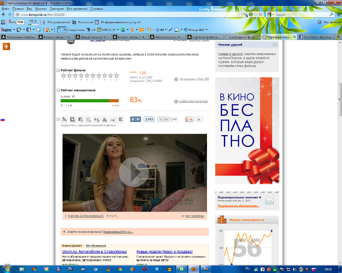
Task: Click taskbar volume speaker icon
Action: tap(294, 269)
